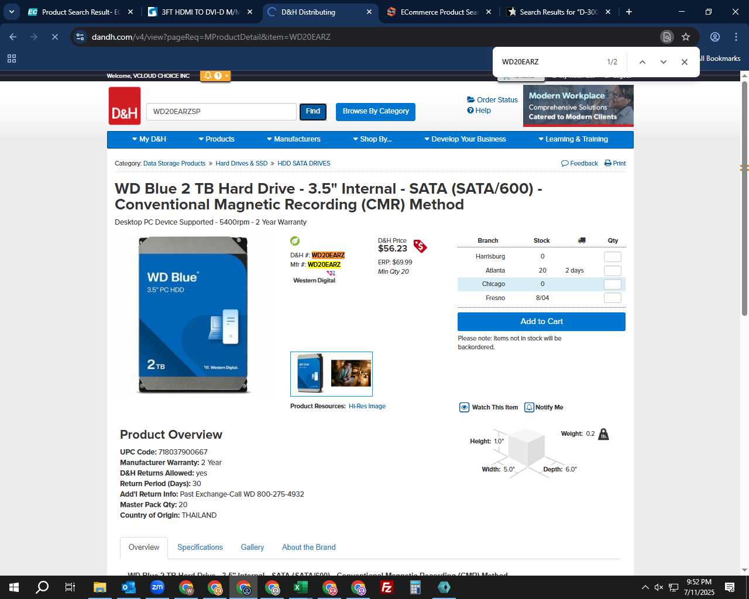Click the weight icon
749x599 pixels.
[x=604, y=434]
